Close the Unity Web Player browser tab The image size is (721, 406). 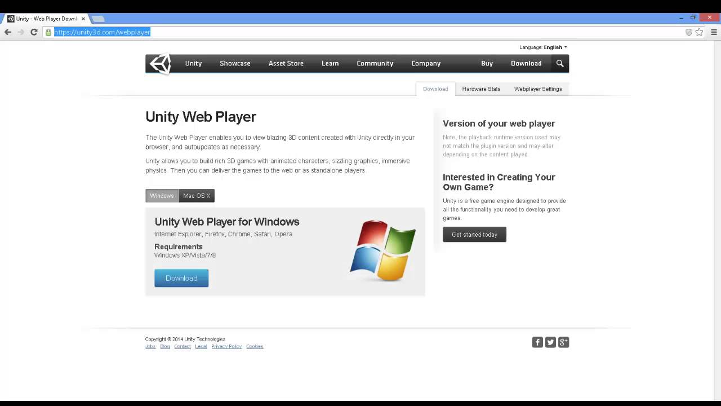click(83, 19)
